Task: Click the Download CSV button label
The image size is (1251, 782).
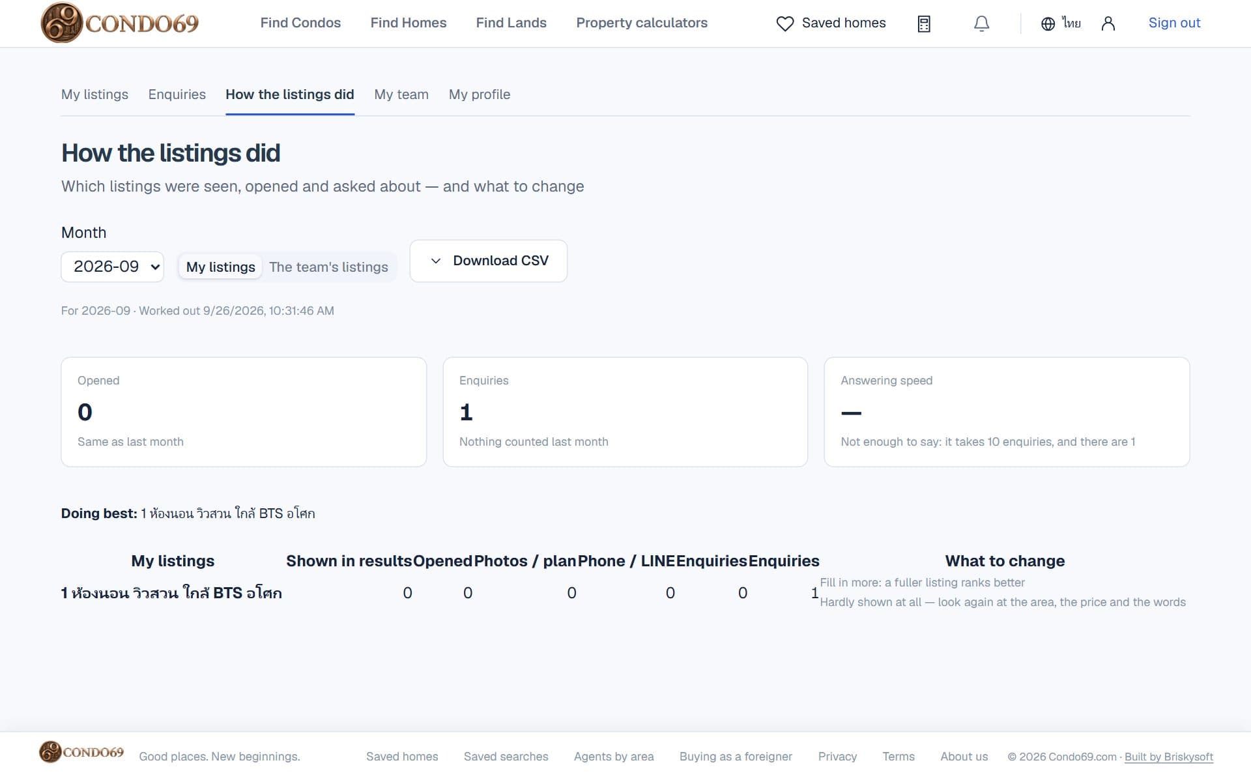Action: pyautogui.click(x=501, y=261)
